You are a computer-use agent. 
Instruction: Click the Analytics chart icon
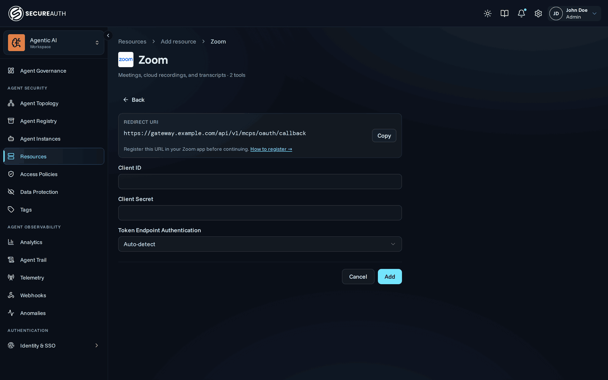11,242
